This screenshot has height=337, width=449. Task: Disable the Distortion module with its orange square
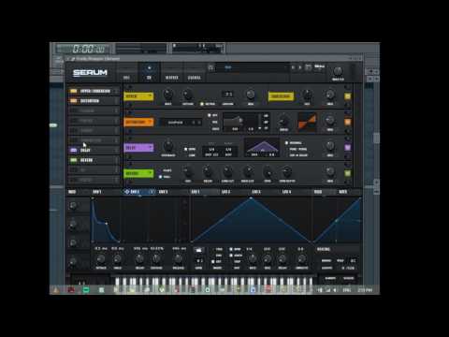tap(347, 122)
